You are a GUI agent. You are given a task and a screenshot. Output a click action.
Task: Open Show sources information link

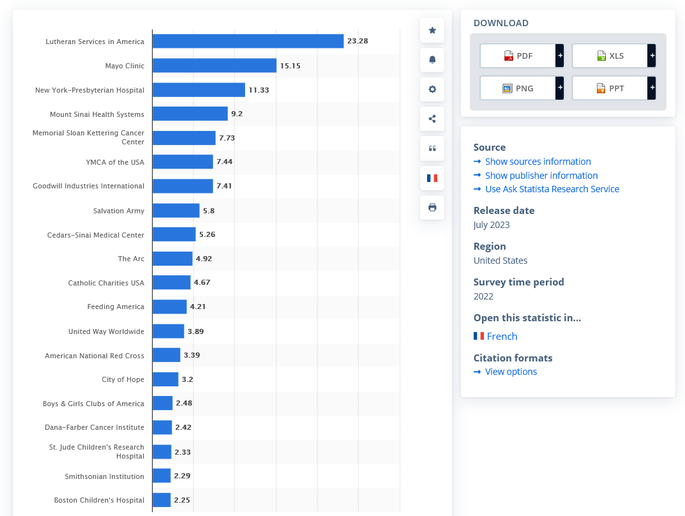click(x=538, y=162)
